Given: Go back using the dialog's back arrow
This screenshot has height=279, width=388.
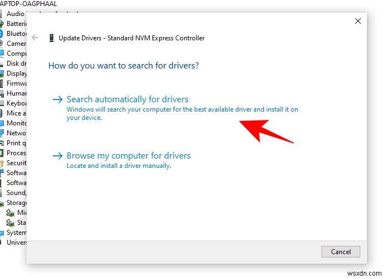Looking at the screenshot, I should point(35,38).
